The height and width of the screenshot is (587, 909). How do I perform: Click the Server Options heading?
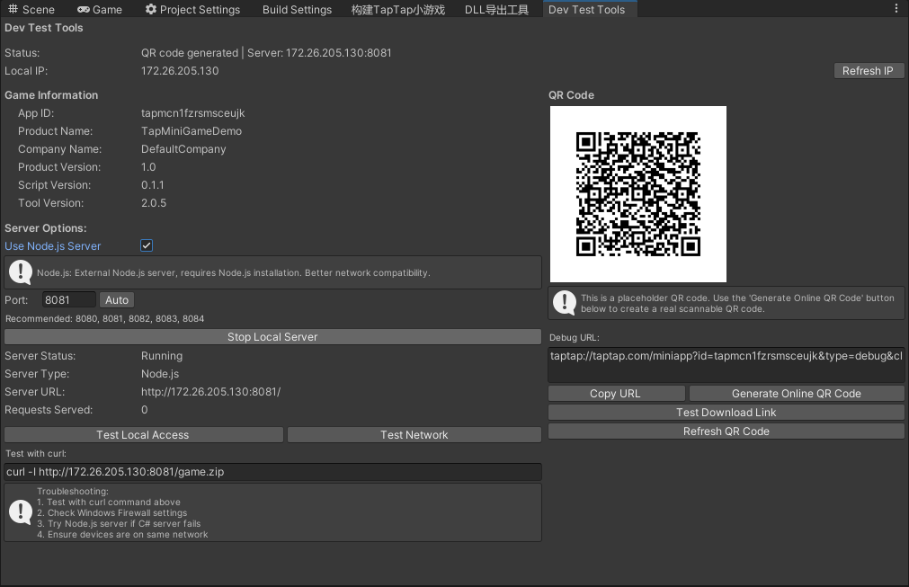pos(46,228)
